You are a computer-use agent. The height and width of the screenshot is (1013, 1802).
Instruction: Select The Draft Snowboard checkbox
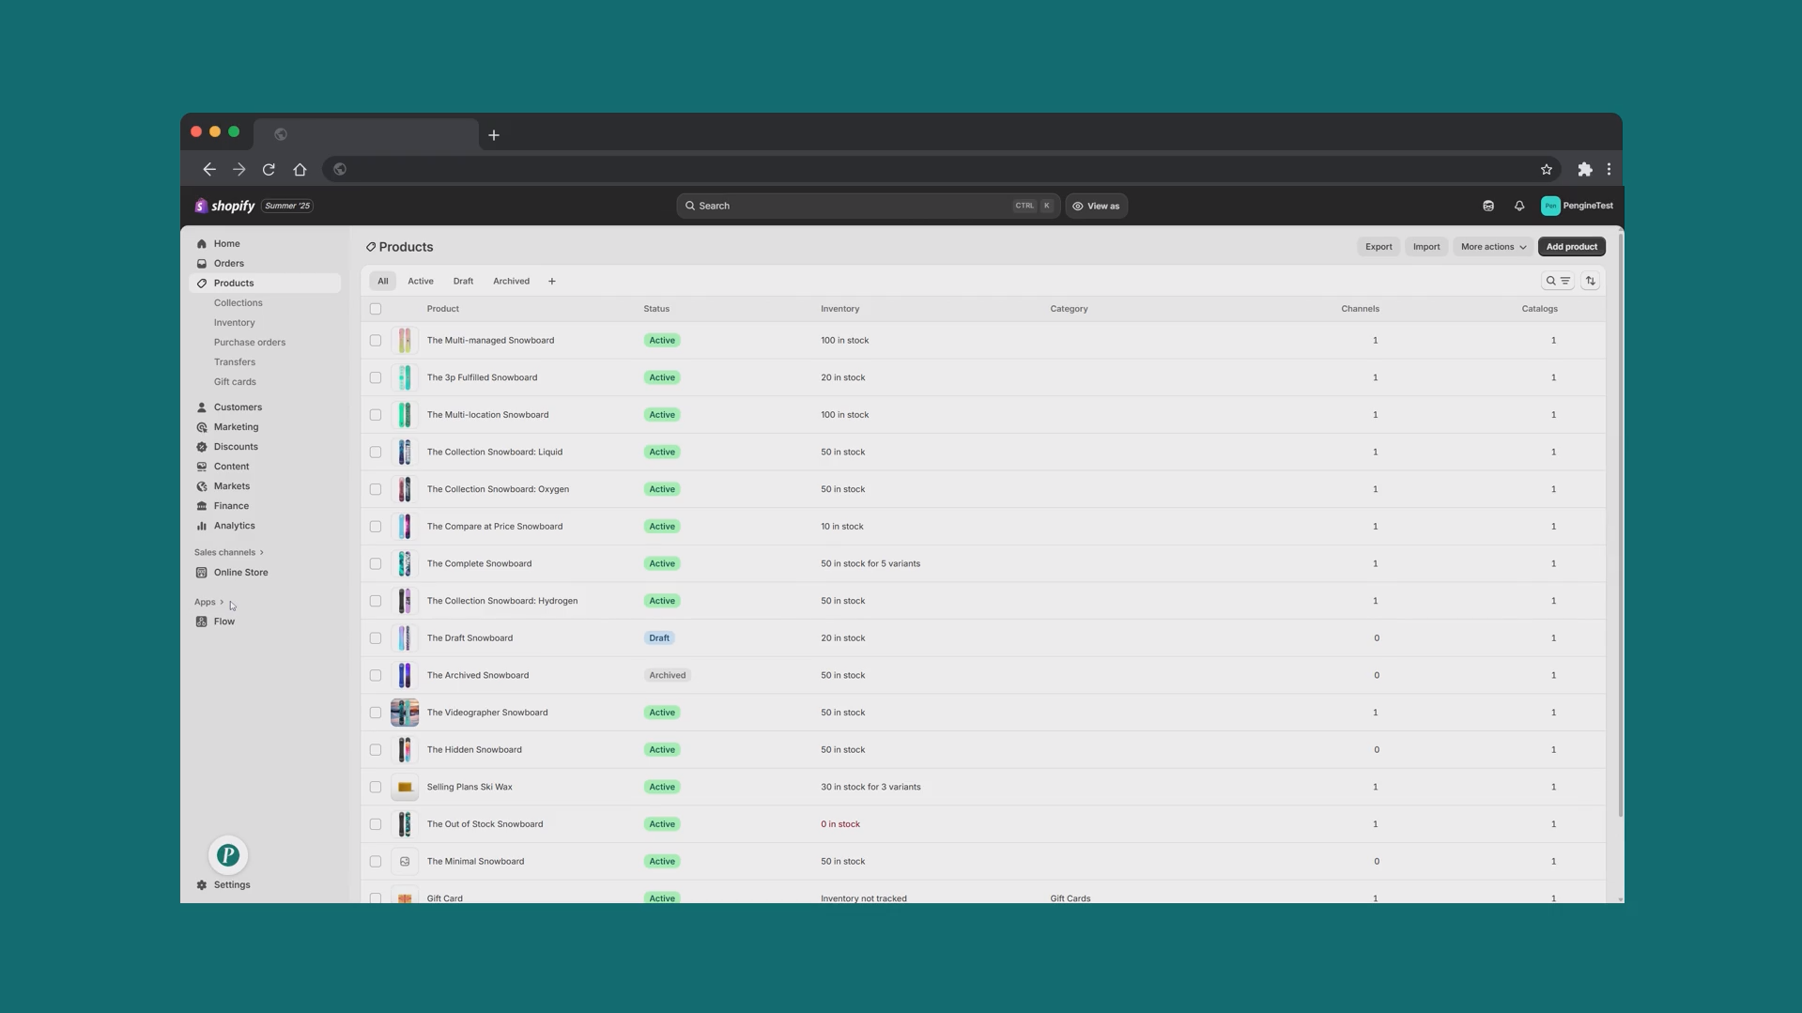[376, 638]
